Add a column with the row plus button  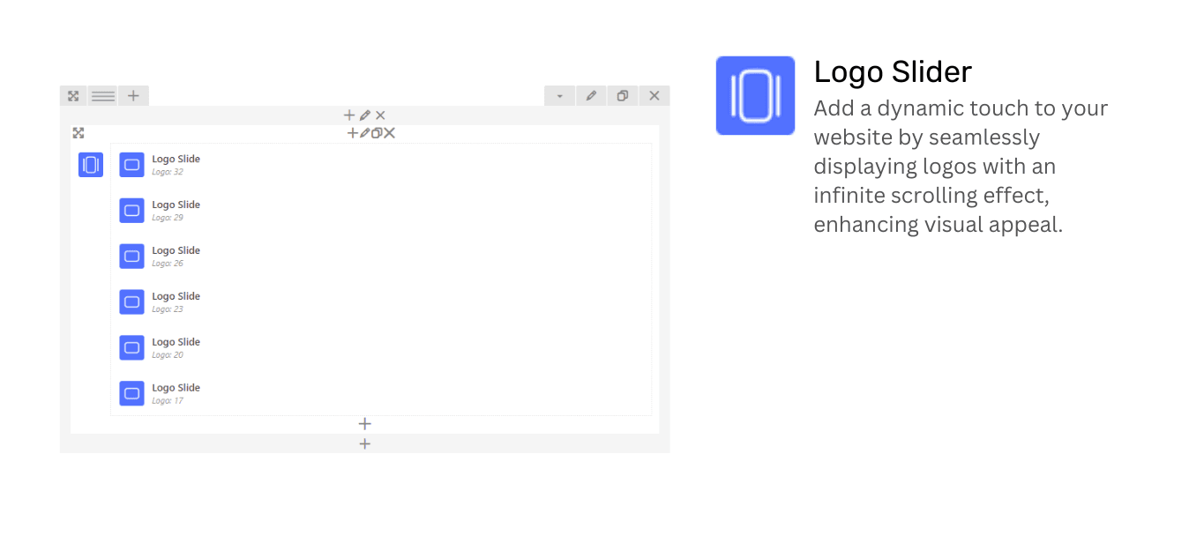(x=133, y=95)
